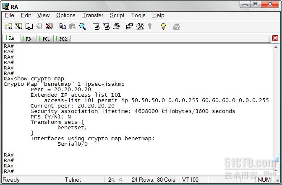
Task: Click the last RA# prompt line
Action: 9,171
